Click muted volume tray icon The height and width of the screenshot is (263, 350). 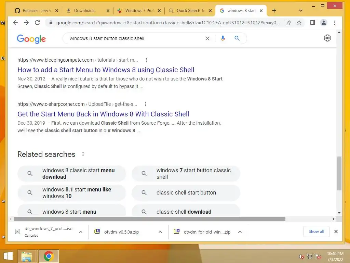click(301, 256)
